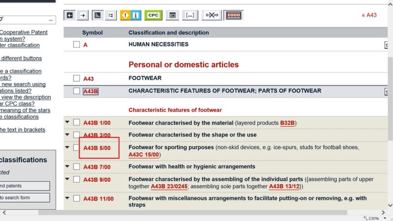This screenshot has height=221, width=393.
Task: Open the A43B 7/00 symbol link
Action: click(97, 167)
